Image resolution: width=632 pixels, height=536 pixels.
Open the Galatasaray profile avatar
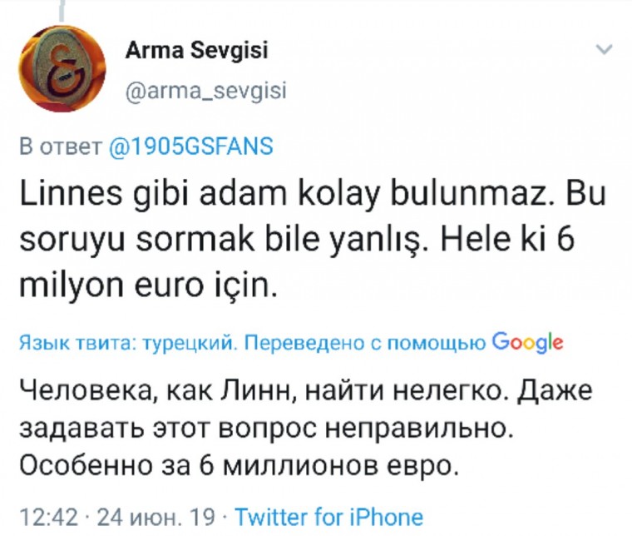[62, 68]
